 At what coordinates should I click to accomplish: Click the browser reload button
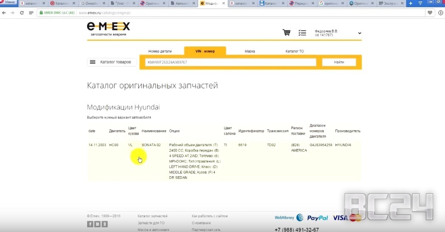(21, 13)
